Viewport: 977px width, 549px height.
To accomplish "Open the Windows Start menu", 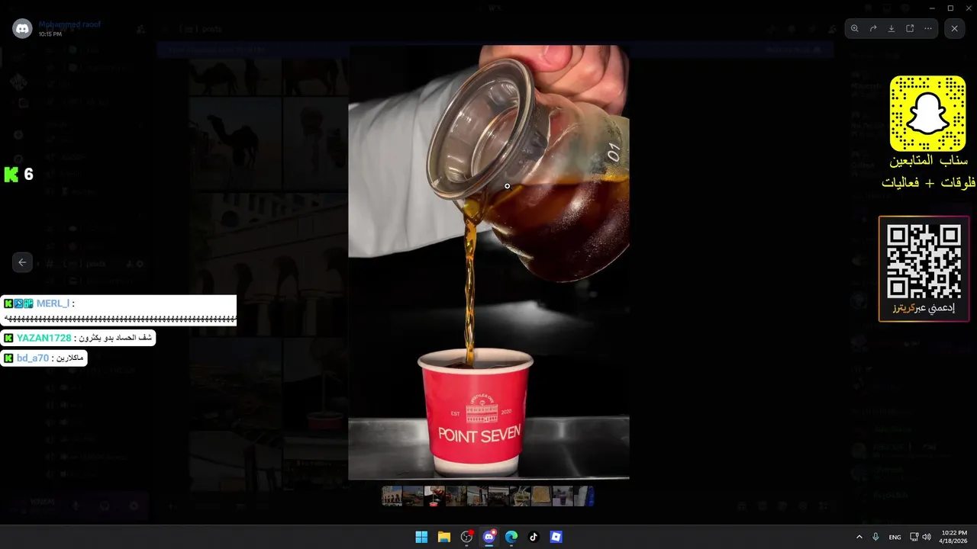I will coord(421,537).
